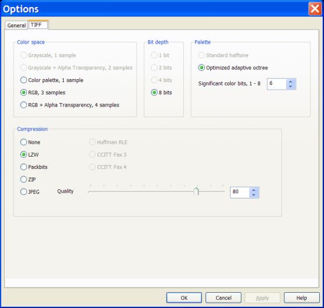Click the Quality slider thumb

(196, 191)
